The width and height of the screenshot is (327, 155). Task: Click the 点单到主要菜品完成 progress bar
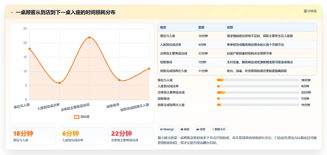(x=258, y=92)
